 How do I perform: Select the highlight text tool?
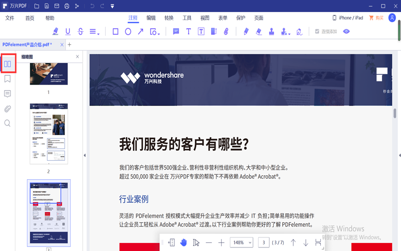[x=55, y=32]
